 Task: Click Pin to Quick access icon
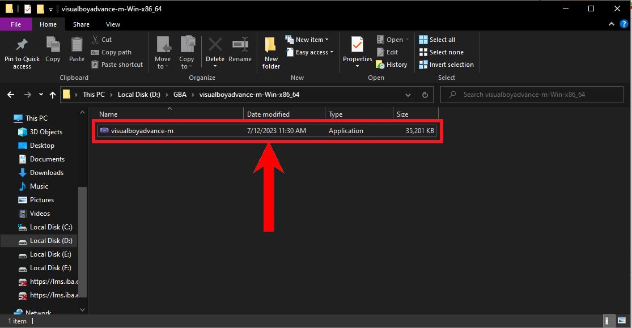pos(22,45)
